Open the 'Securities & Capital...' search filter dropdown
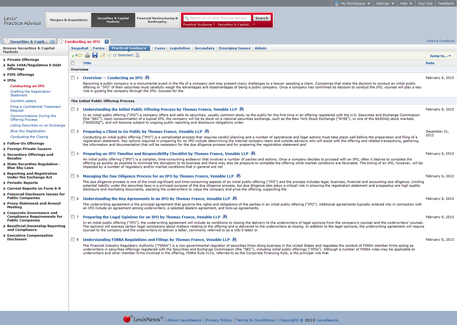 click(x=236, y=25)
